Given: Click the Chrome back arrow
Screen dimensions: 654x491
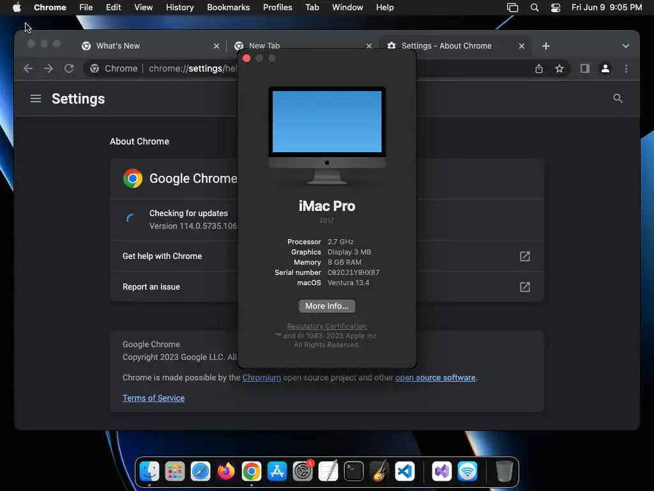Looking at the screenshot, I should click(x=28, y=68).
